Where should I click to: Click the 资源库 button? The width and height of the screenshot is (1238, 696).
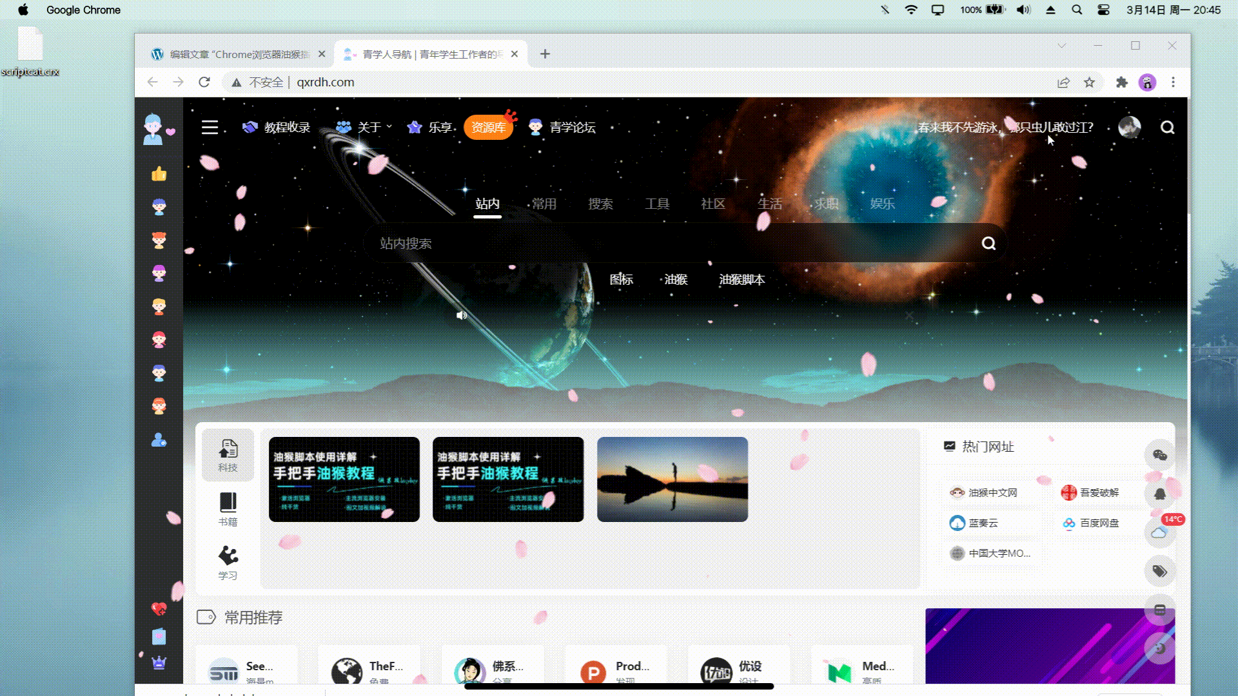pyautogui.click(x=488, y=128)
